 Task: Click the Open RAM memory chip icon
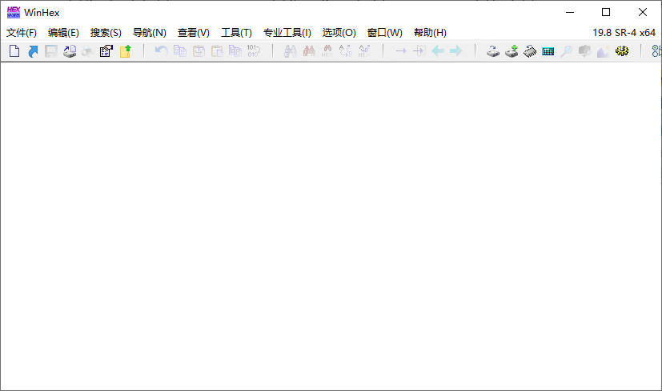click(530, 51)
